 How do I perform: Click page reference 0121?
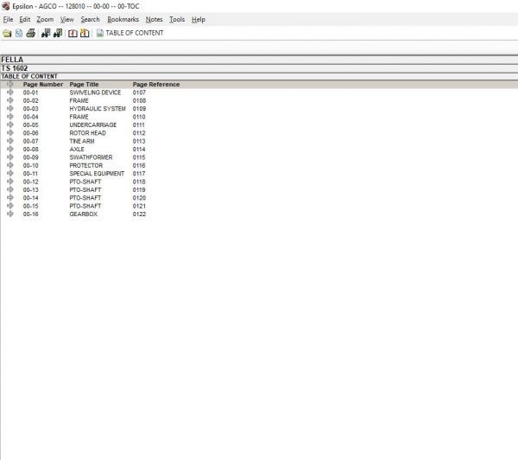tap(139, 206)
